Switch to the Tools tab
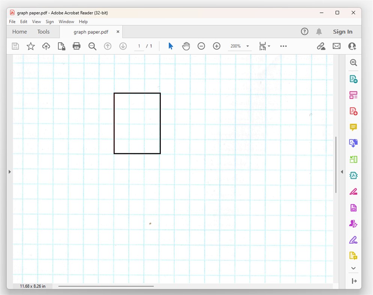This screenshot has height=295, width=373. pyautogui.click(x=43, y=31)
